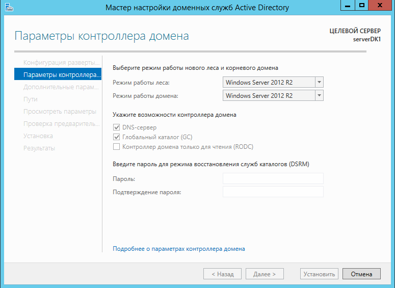Focus the Пароль input field

click(x=273, y=178)
